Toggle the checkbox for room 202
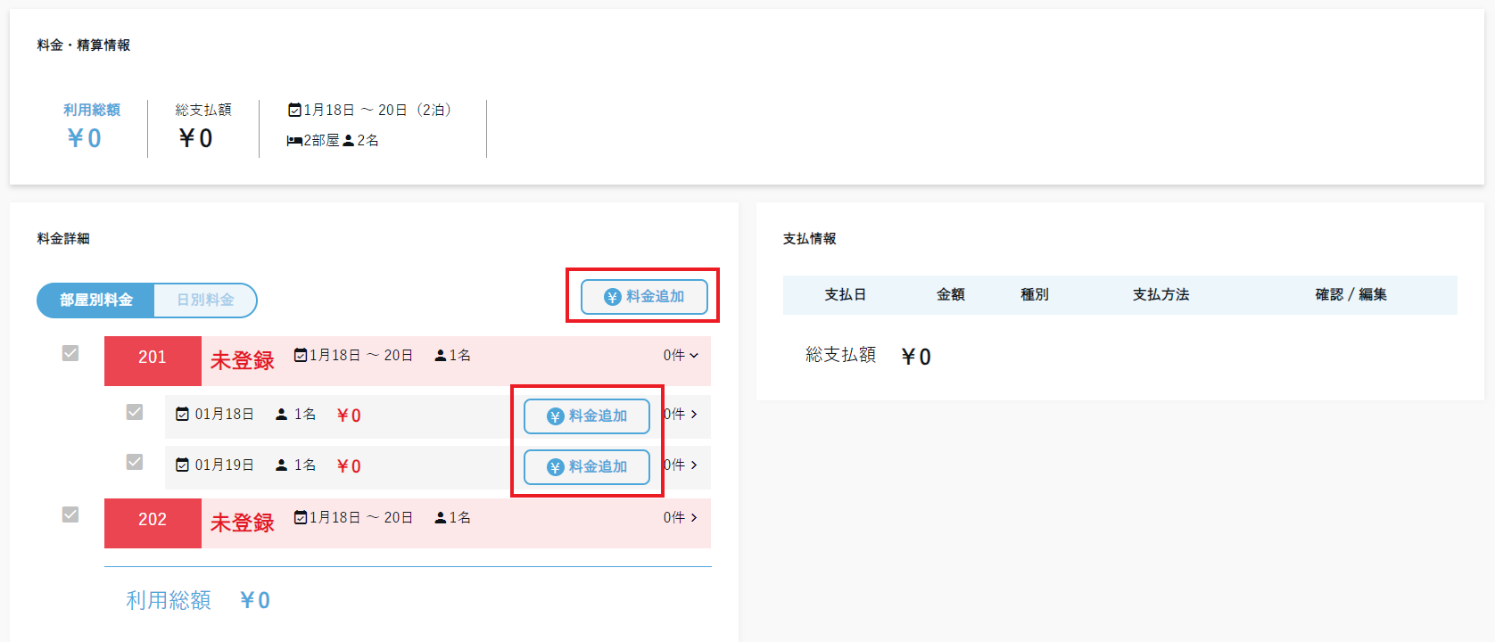 coord(70,514)
